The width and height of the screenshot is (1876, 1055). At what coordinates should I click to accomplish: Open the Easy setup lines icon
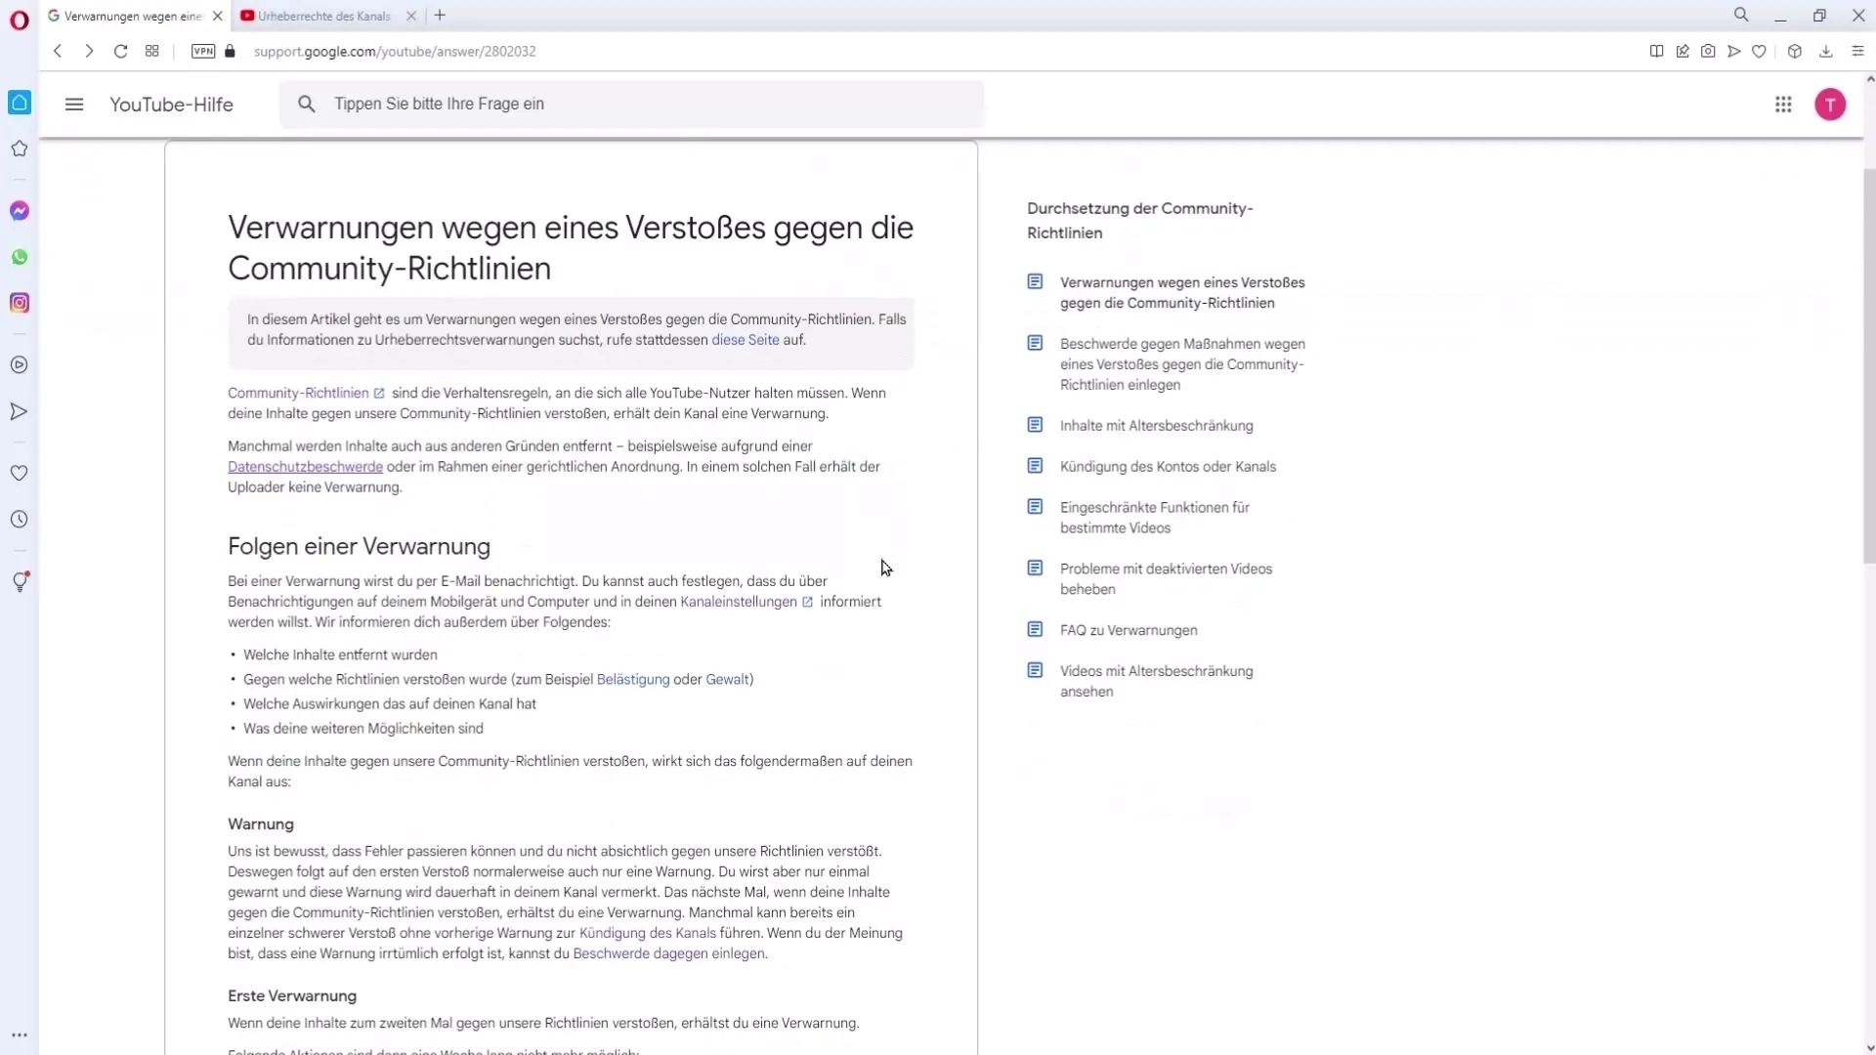click(1857, 52)
